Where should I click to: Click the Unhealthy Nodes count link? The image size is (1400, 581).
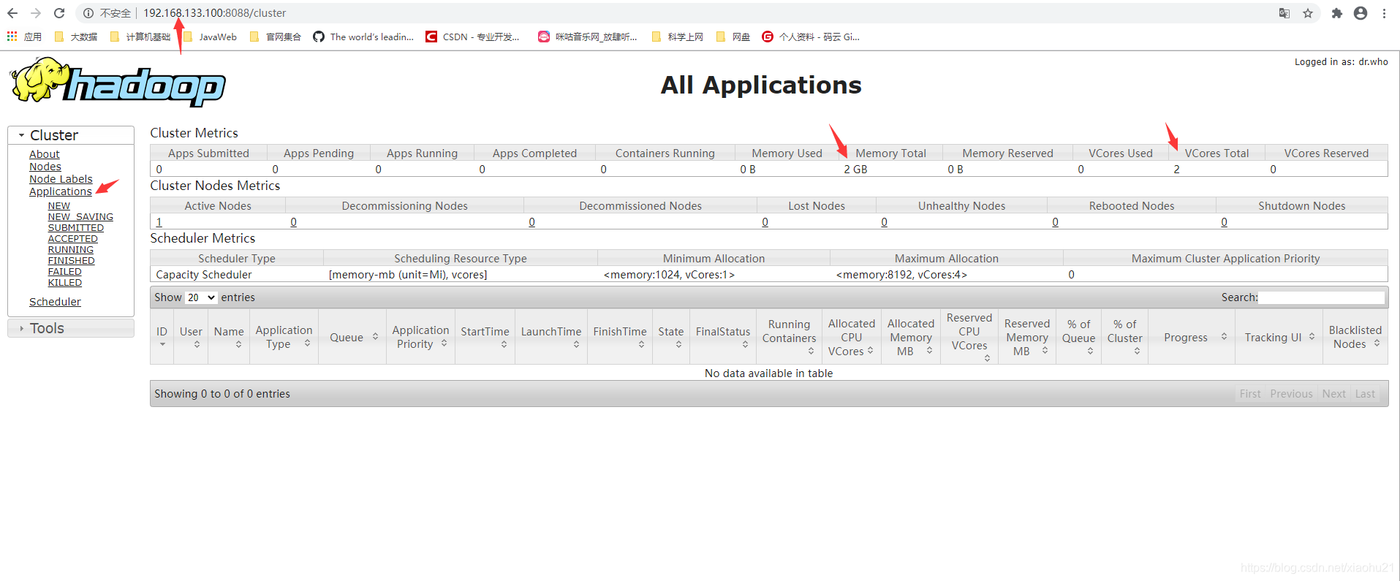pos(884,222)
